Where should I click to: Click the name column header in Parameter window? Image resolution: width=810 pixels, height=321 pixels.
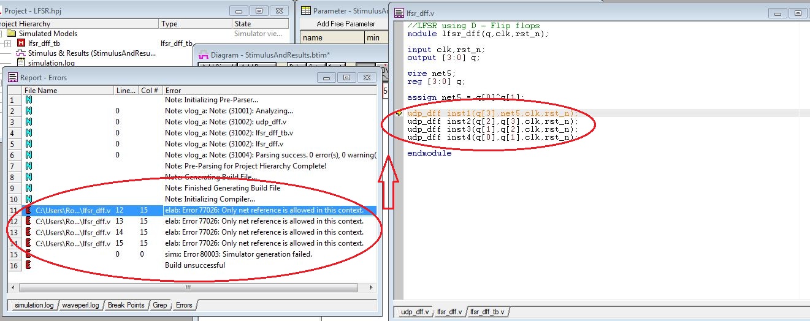click(332, 38)
